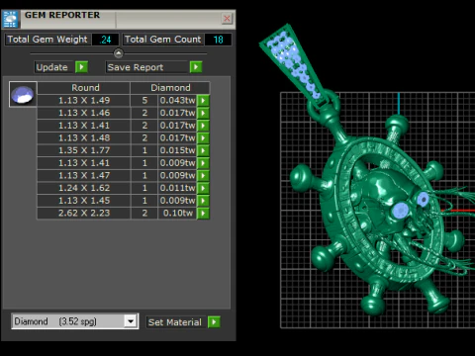Click the Total Gem Count label
The height and width of the screenshot is (356, 475).
click(163, 40)
